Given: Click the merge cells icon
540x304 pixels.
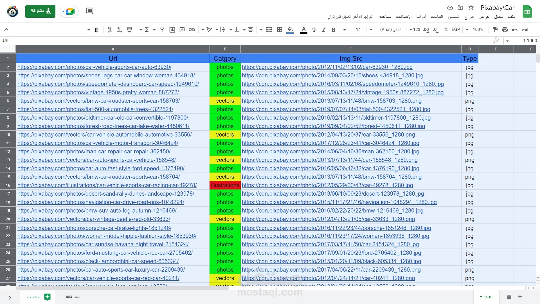Looking at the screenshot, I should point(269,30).
